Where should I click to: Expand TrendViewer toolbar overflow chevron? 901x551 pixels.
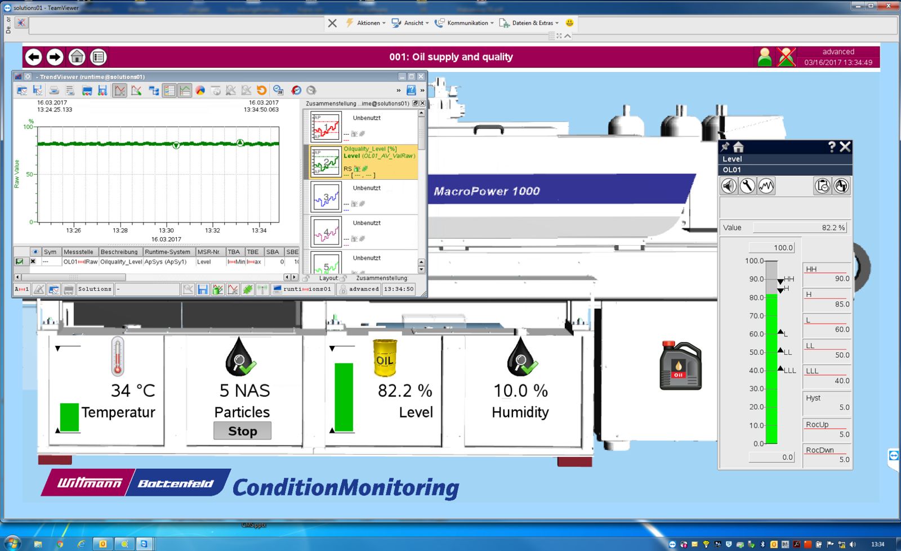tap(399, 90)
